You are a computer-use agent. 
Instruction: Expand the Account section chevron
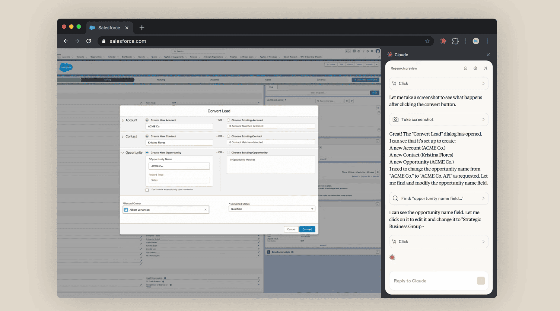click(x=123, y=120)
